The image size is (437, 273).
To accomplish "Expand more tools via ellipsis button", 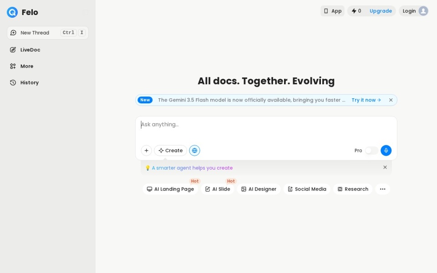I will tap(383, 189).
